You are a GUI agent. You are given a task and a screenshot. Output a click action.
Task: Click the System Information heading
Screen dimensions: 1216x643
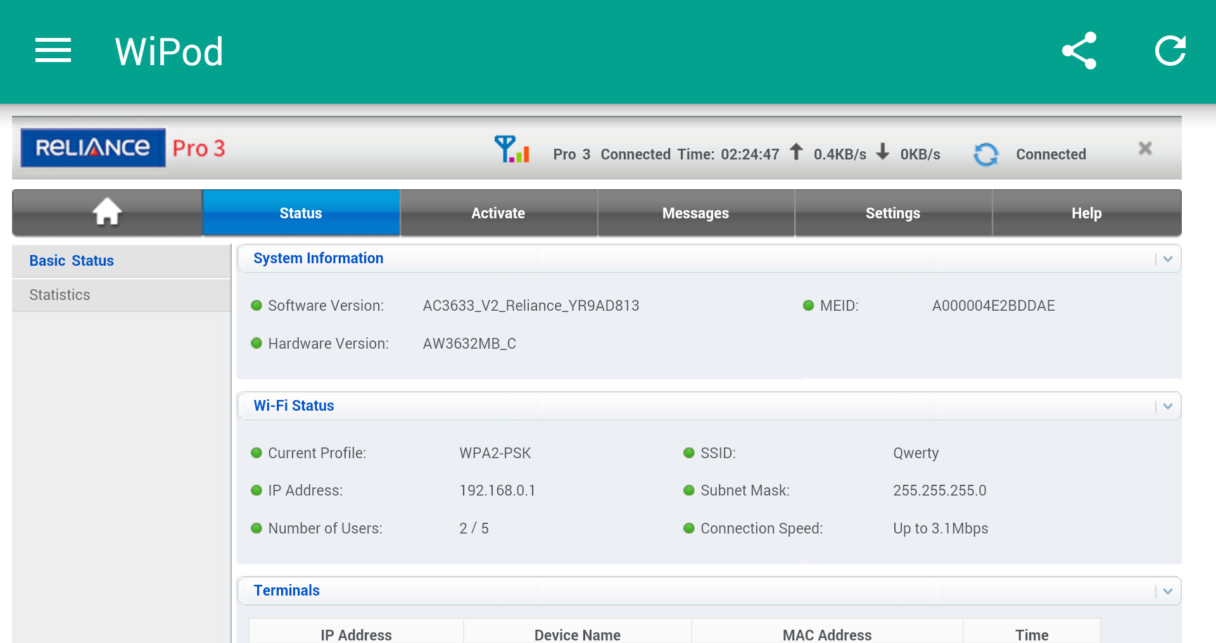(319, 258)
